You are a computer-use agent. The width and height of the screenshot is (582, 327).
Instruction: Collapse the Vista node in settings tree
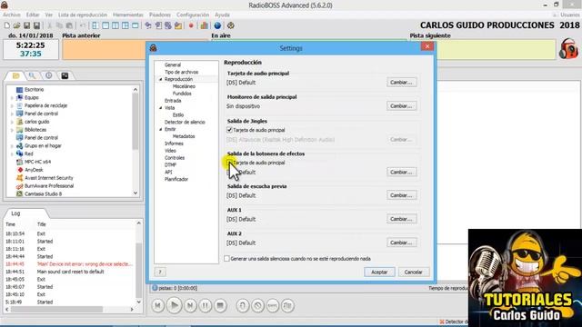[x=161, y=108]
